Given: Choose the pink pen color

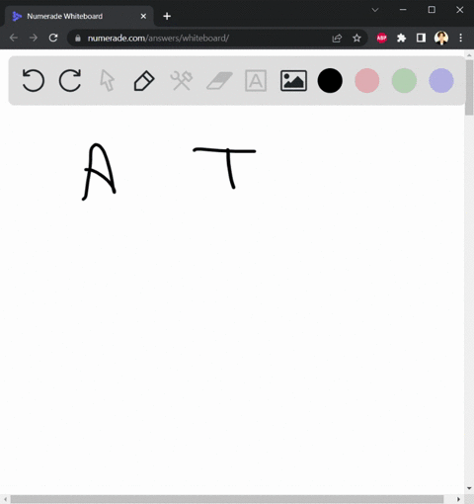Looking at the screenshot, I should tap(367, 80).
